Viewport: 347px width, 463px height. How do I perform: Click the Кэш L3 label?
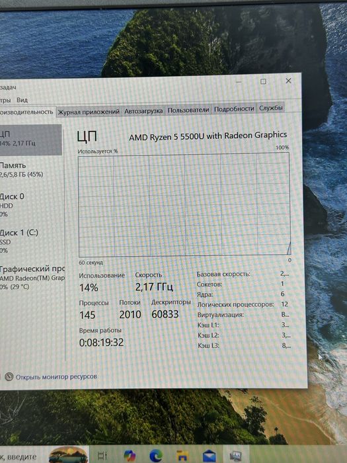[209, 345]
